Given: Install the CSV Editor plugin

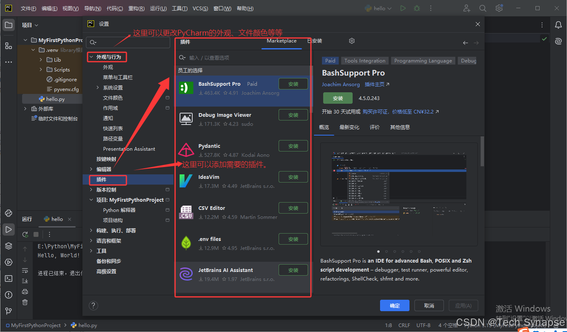Looking at the screenshot, I should click(x=293, y=208).
